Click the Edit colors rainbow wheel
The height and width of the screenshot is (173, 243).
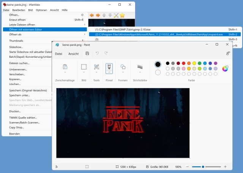tap(225, 69)
